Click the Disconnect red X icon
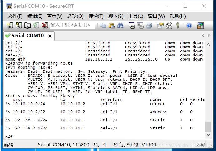216x151 pixels. 45,26
